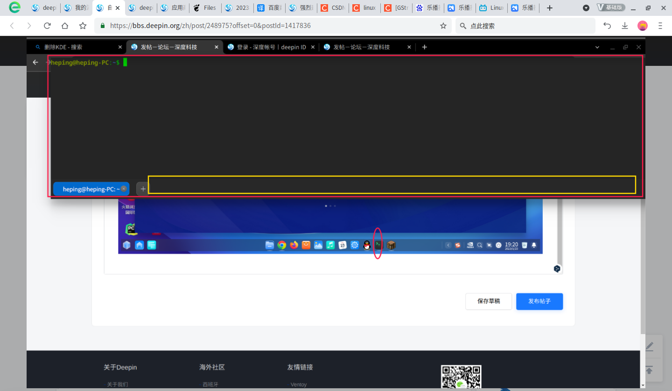Expand the tab list dropdown arrow

point(586,8)
